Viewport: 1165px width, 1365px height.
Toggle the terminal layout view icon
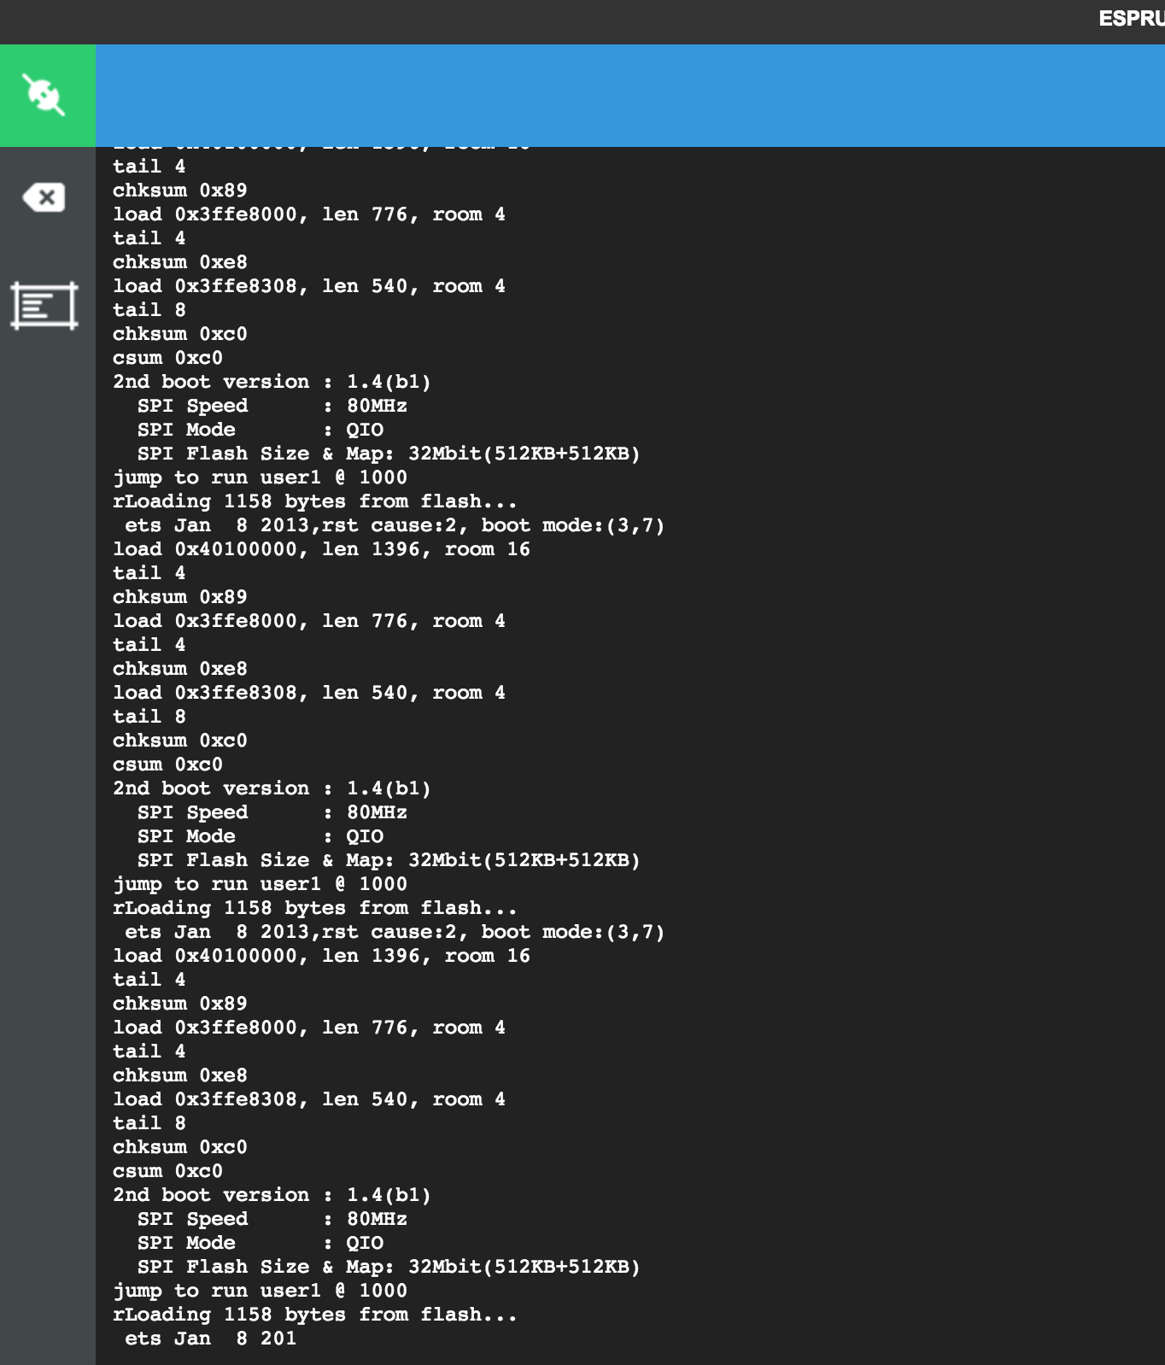(x=44, y=305)
